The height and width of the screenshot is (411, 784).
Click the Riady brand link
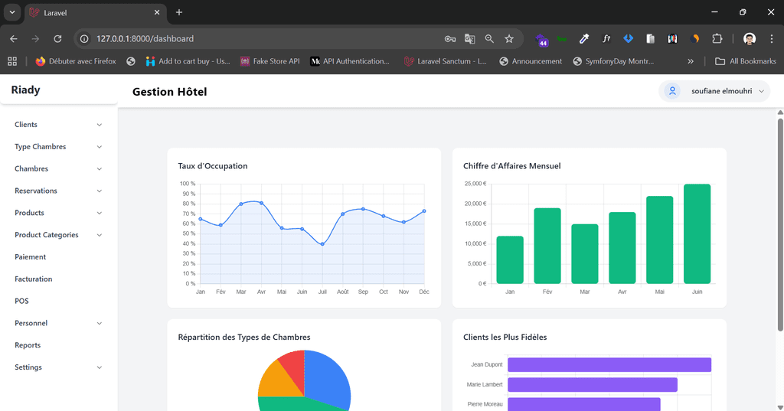26,90
